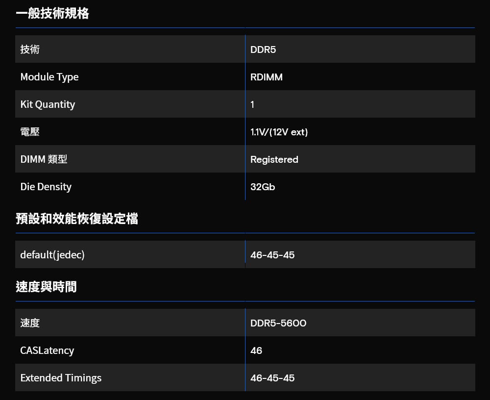Select the 1.1V/(12V ext) voltage value

(x=279, y=132)
